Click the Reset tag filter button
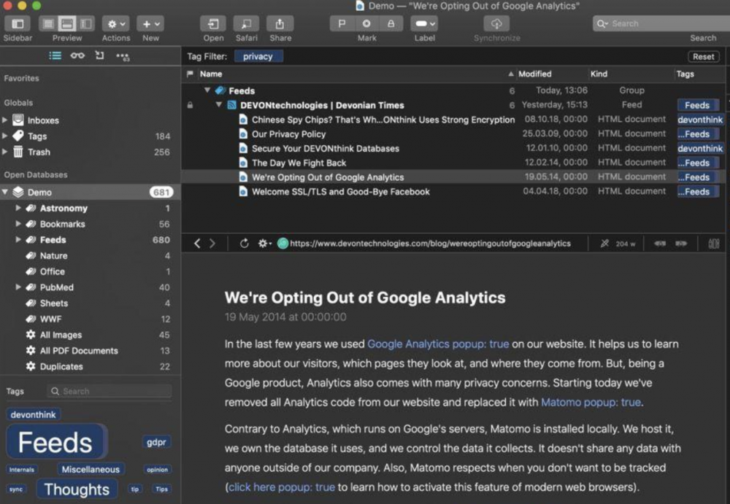Image resolution: width=730 pixels, height=504 pixels. (703, 56)
